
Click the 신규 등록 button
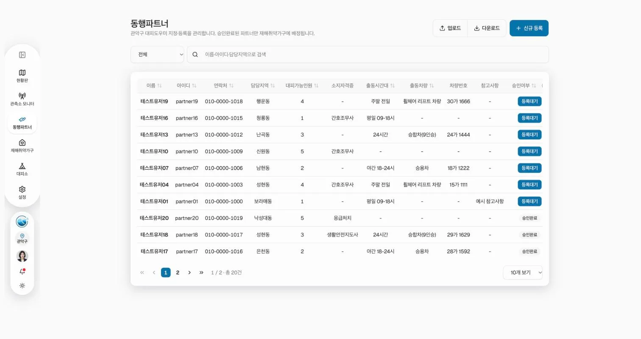(529, 28)
